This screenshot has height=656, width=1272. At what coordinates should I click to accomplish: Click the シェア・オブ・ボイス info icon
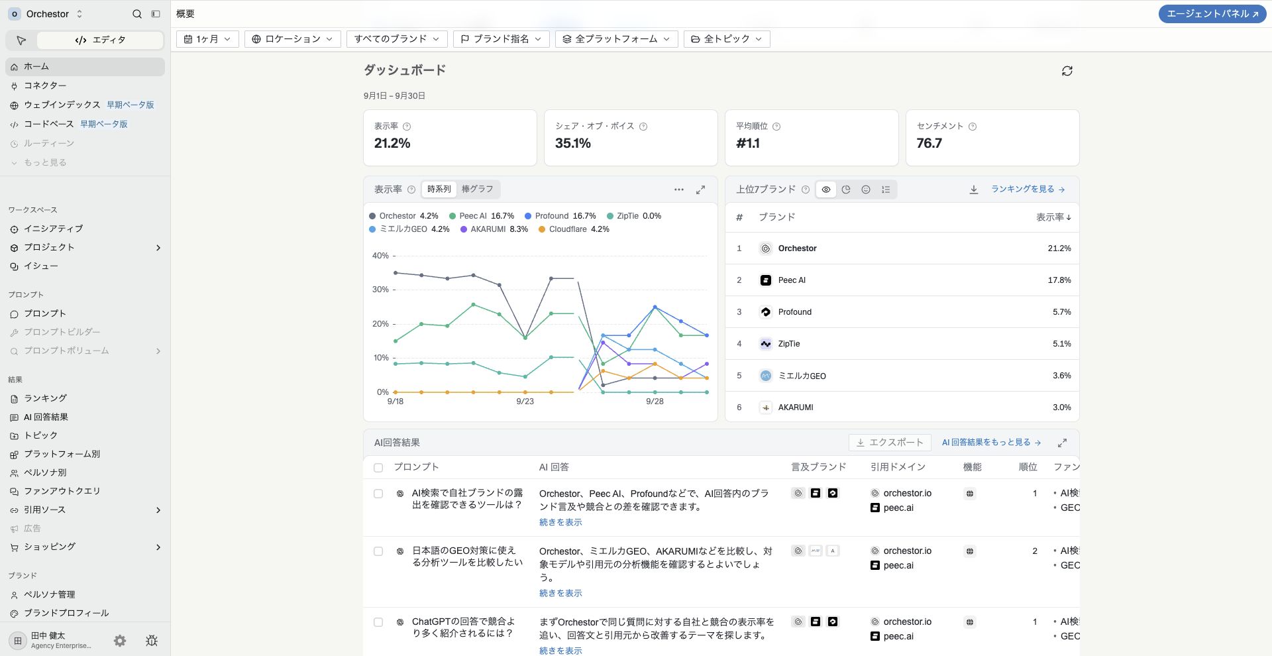tap(643, 127)
